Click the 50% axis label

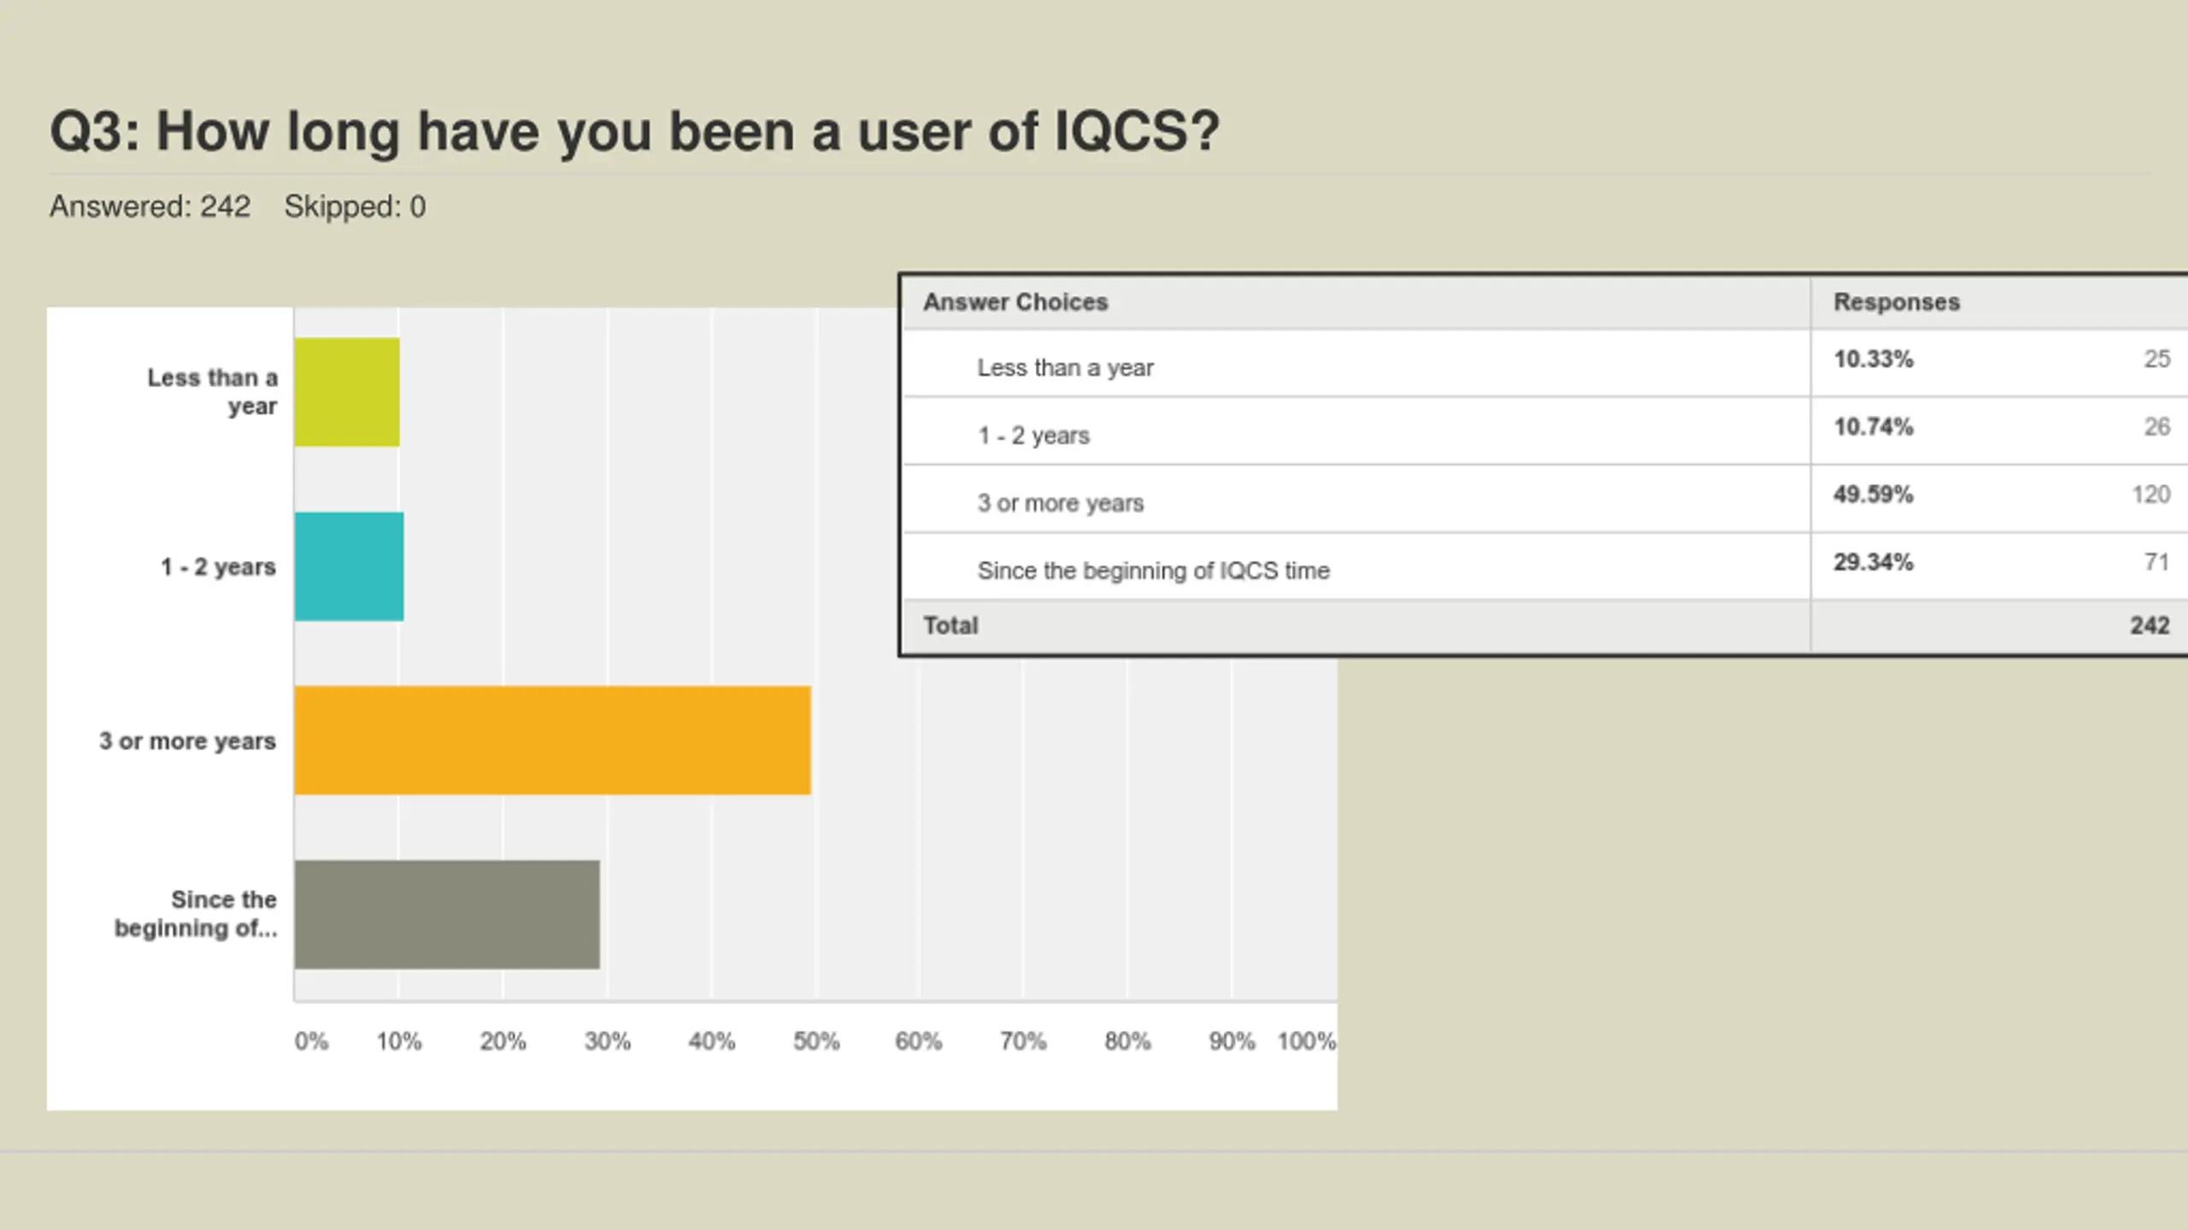(x=816, y=1041)
